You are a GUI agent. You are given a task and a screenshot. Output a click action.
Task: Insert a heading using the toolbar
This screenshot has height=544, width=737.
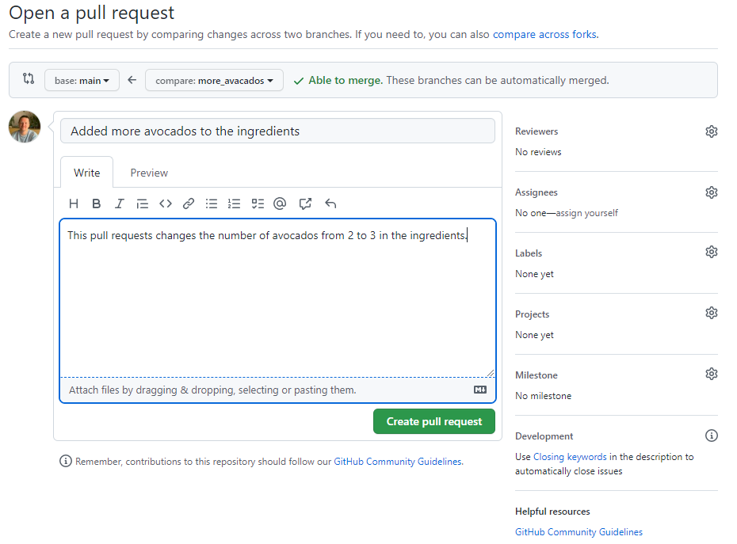(x=74, y=204)
